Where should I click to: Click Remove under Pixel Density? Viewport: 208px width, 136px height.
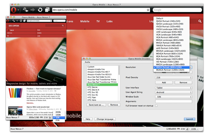pos(183,82)
